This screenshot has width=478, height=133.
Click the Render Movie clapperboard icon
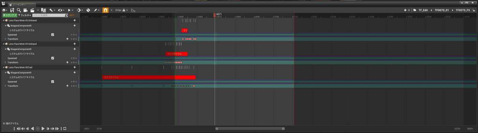(x=32, y=10)
